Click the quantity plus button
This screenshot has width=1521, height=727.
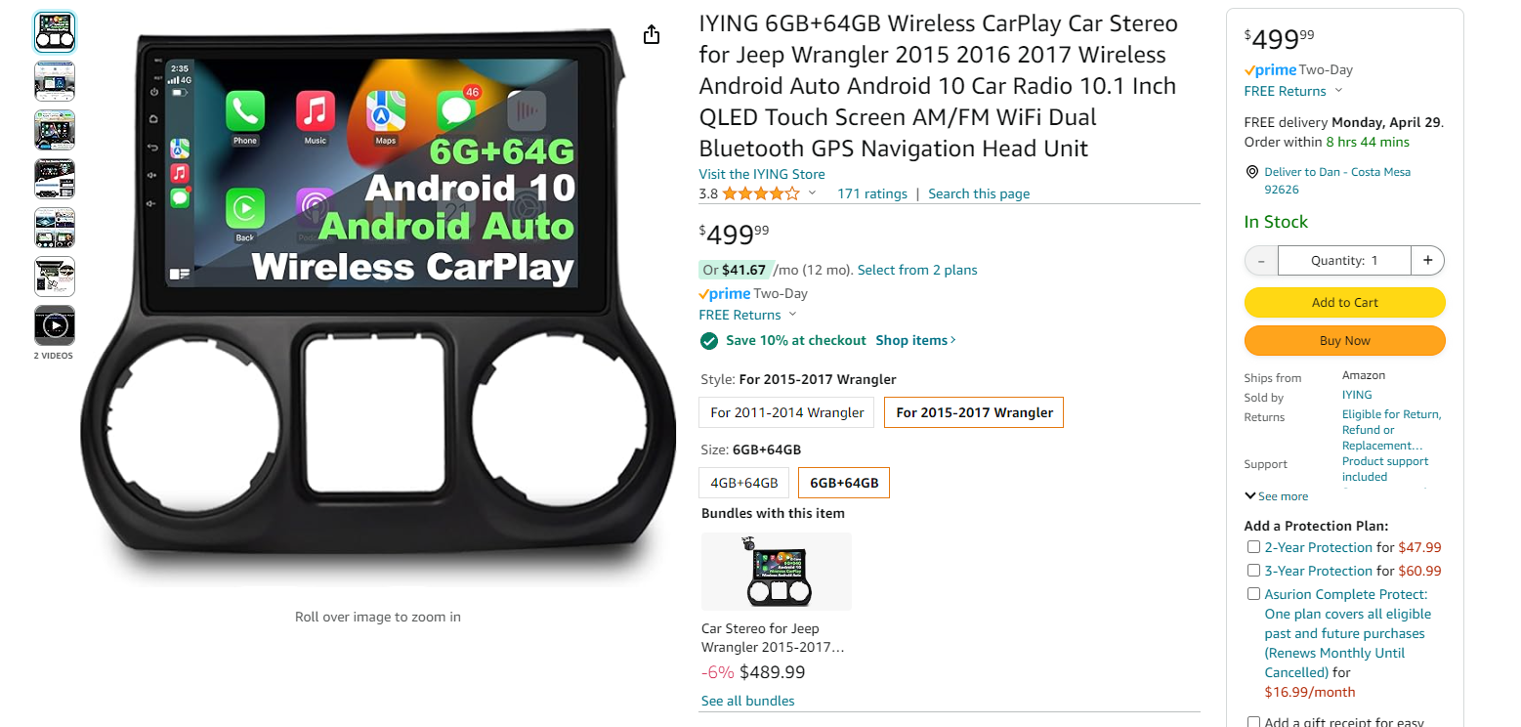(1427, 261)
